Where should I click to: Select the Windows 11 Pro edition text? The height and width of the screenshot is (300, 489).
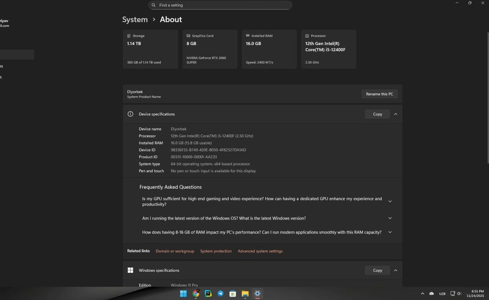(x=184, y=285)
